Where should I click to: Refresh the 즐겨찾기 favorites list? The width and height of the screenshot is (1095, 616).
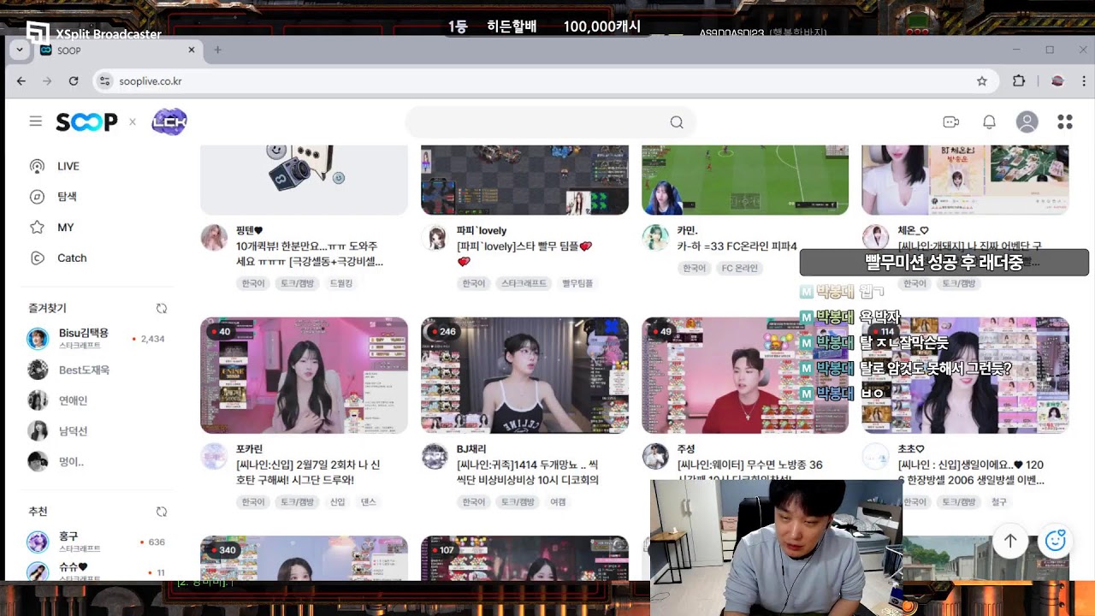click(161, 308)
